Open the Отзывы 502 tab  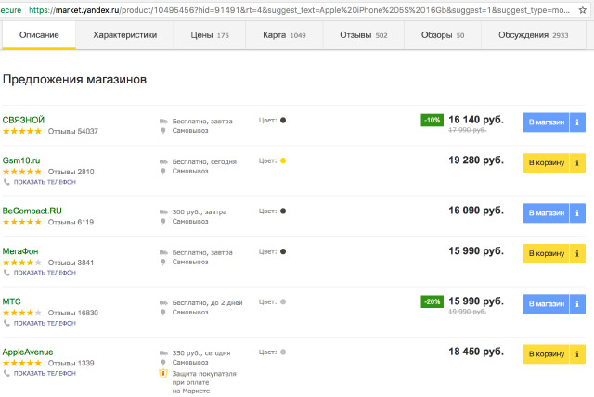click(x=363, y=35)
